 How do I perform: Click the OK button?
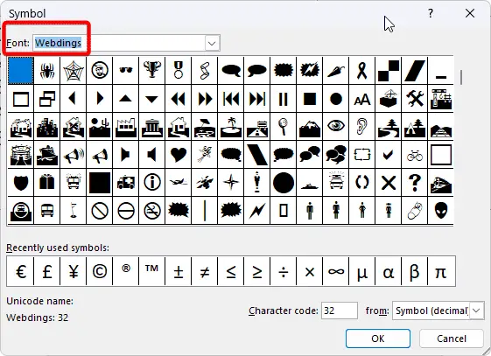pos(378,339)
